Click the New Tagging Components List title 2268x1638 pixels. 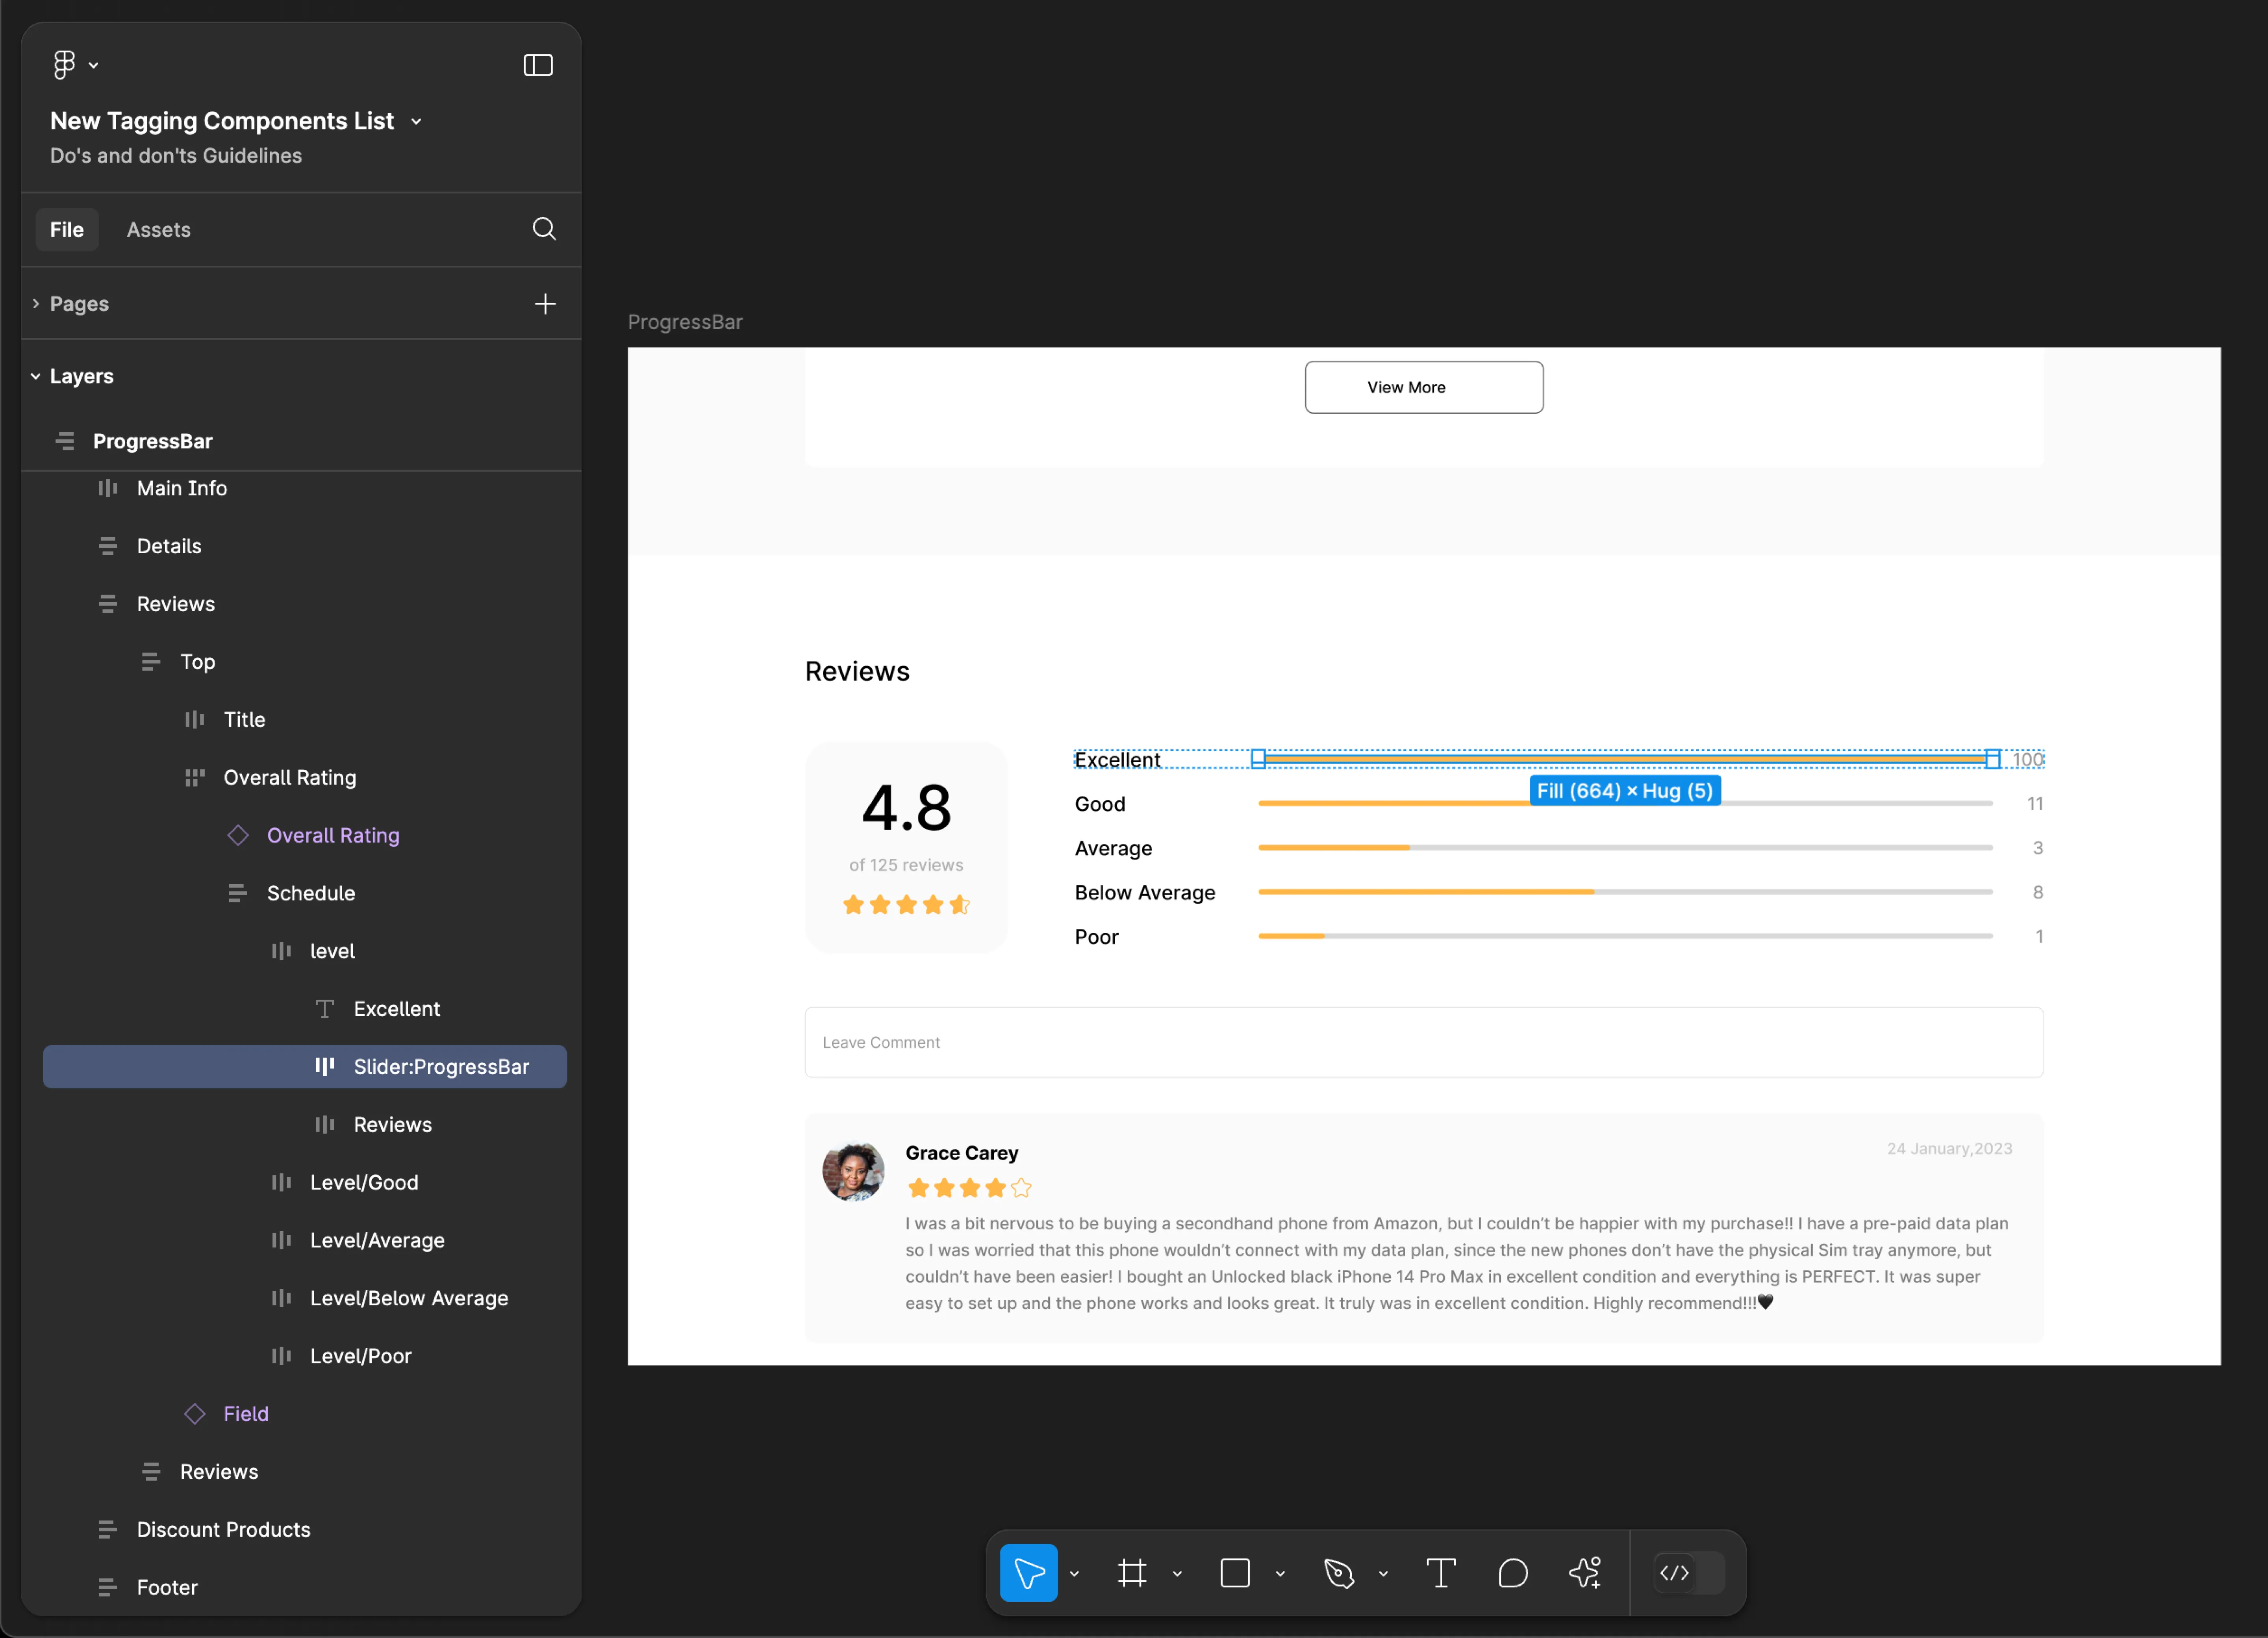coord(222,121)
